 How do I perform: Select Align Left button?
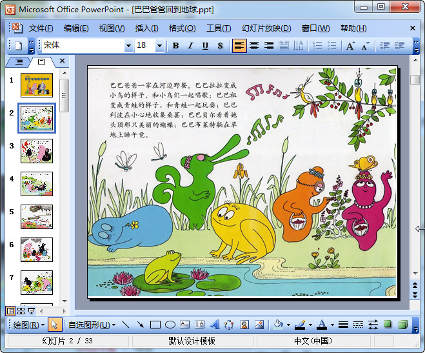coord(239,46)
